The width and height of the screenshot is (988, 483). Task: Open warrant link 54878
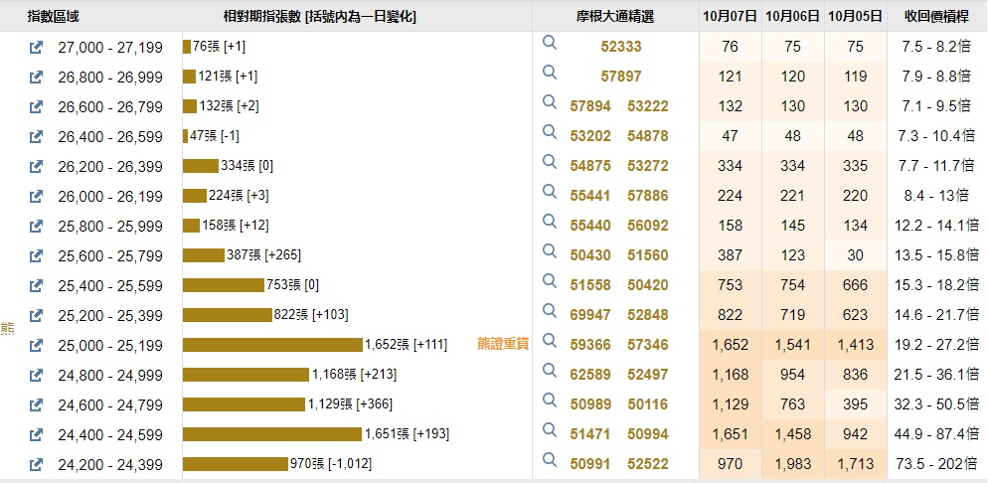(x=648, y=136)
